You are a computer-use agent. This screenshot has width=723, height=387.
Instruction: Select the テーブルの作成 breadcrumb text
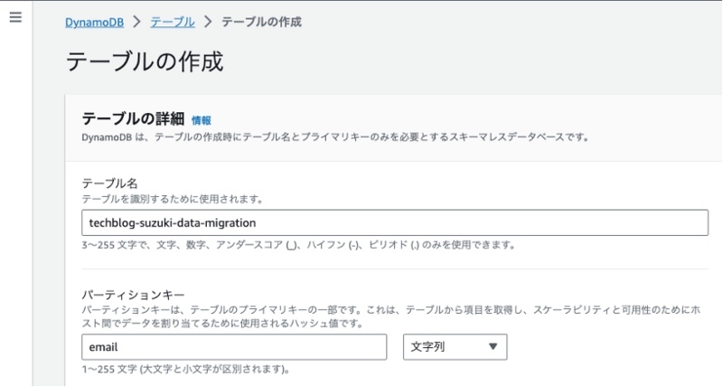pyautogui.click(x=261, y=22)
